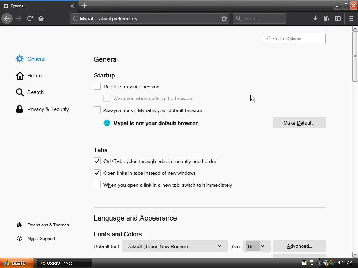Click the vertical scrollbar thumb
Image resolution: width=358 pixels, height=268 pixels.
click(x=355, y=57)
